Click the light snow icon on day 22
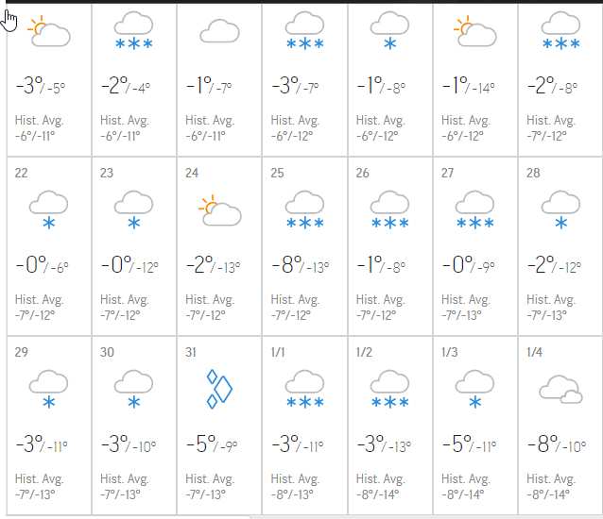Image resolution: width=603 pixels, height=519 pixels. pyautogui.click(x=48, y=209)
